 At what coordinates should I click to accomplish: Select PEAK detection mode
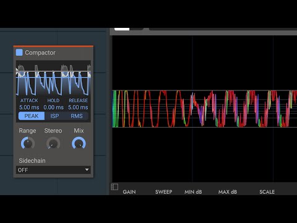[32, 116]
